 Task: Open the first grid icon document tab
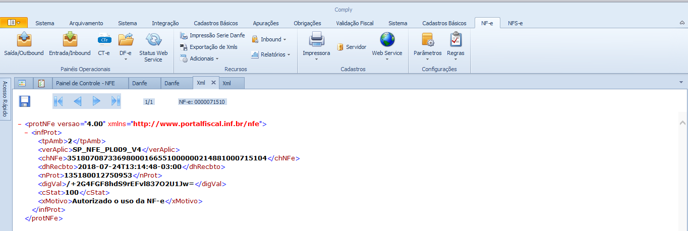[23, 83]
